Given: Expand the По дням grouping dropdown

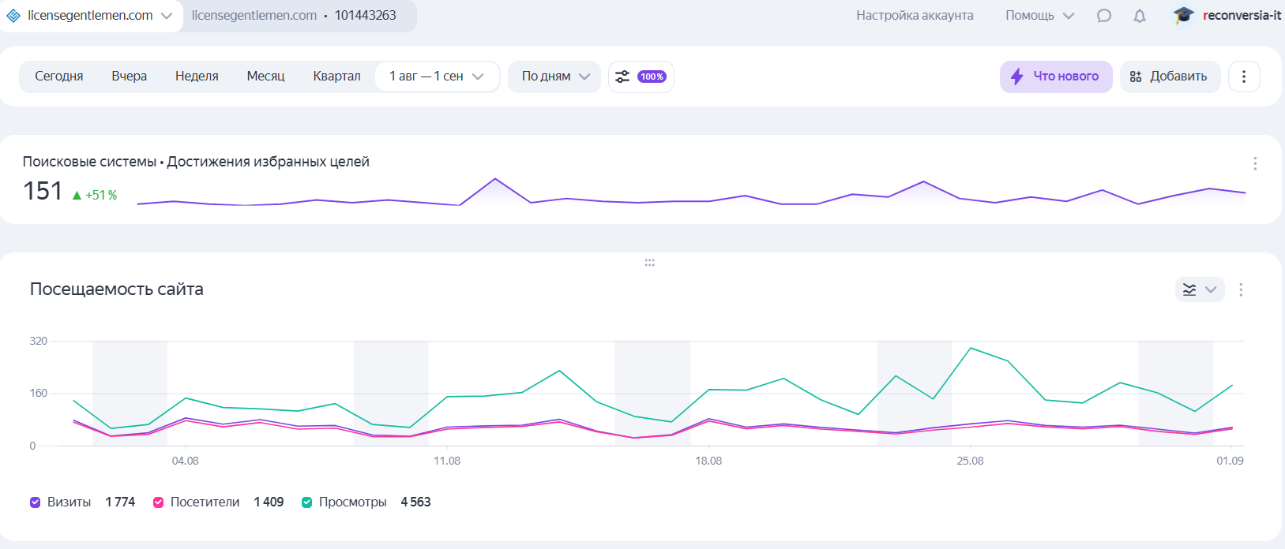Looking at the screenshot, I should pos(554,77).
